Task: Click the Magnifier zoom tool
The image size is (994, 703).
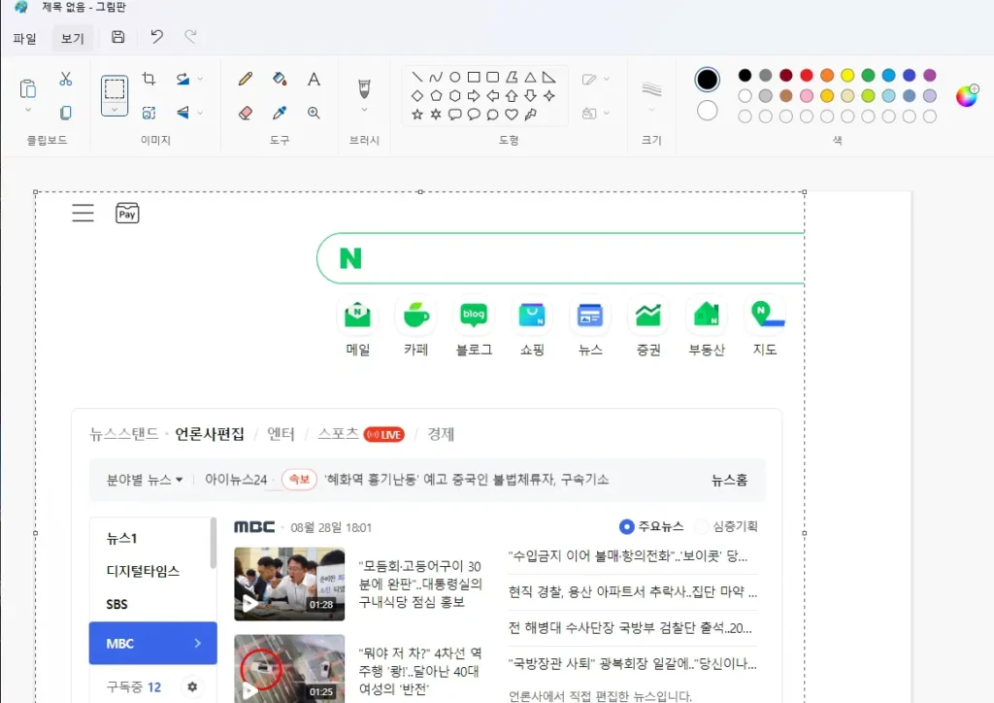Action: [x=314, y=113]
